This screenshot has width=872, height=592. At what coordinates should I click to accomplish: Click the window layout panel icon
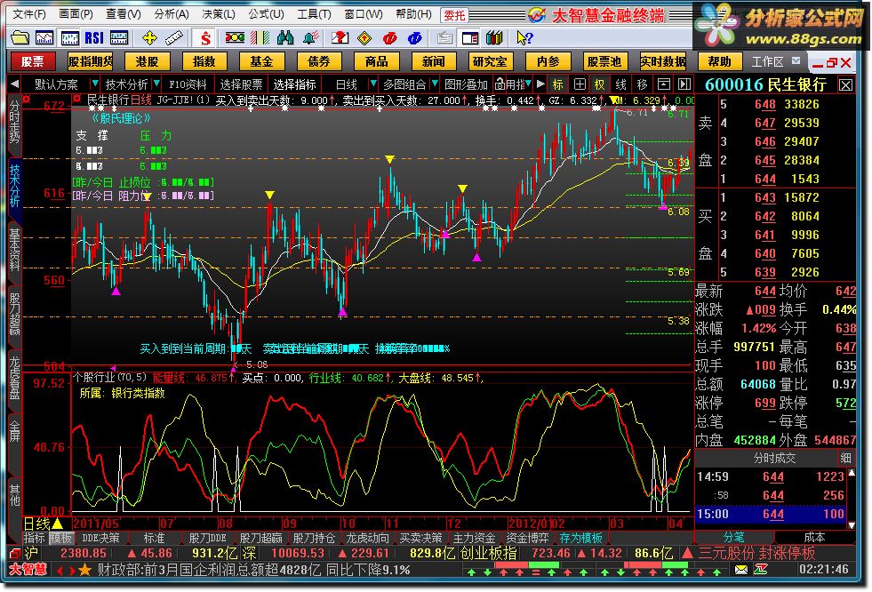(470, 38)
